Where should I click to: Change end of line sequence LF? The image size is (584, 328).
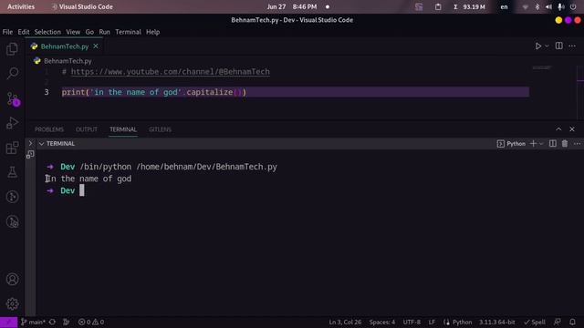(432, 322)
